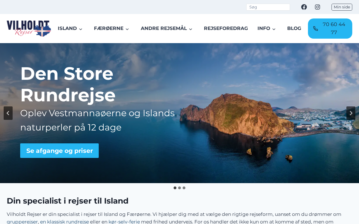Select the third carousel dot
Image resolution: width=359 pixels, height=224 pixels.
click(x=184, y=188)
